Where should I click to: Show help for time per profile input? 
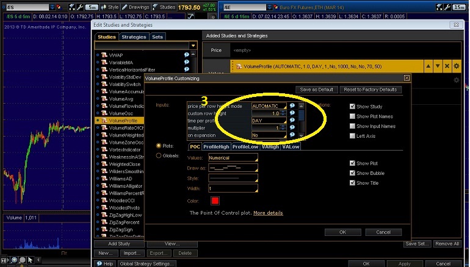coord(292,120)
